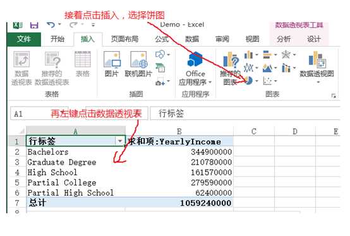Select the row 2 header
The height and width of the screenshot is (236, 350).
tap(17, 152)
